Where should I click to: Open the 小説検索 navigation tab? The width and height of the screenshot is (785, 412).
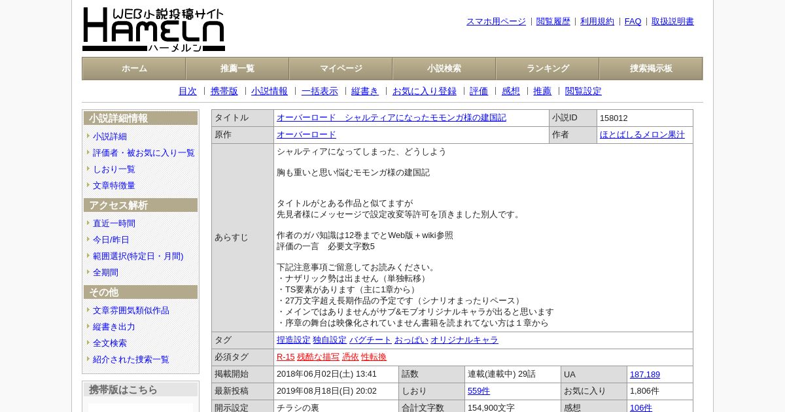[444, 69]
